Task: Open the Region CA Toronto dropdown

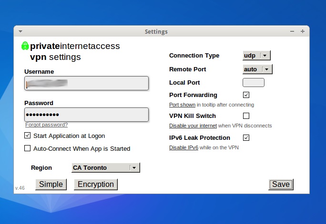Action: (106, 167)
